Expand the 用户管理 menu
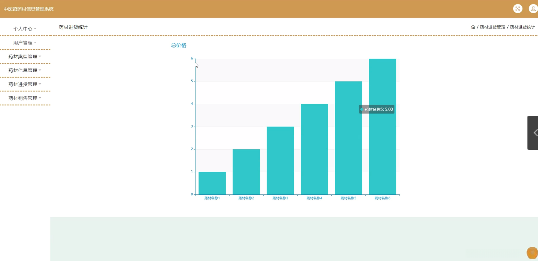The image size is (538, 261). (x=25, y=43)
